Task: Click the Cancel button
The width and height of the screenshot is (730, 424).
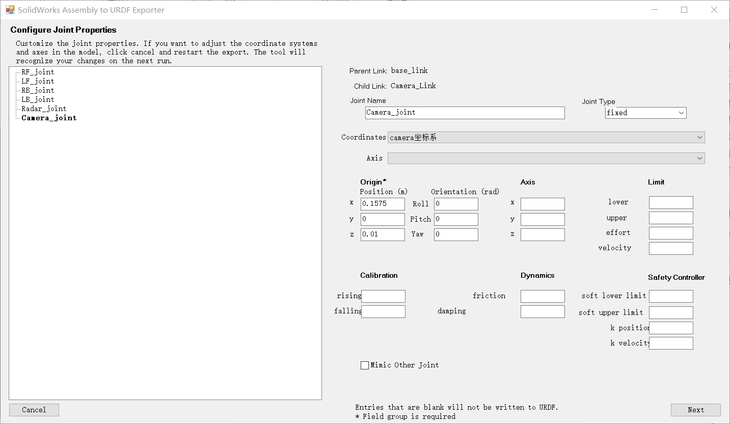Action: tap(34, 410)
